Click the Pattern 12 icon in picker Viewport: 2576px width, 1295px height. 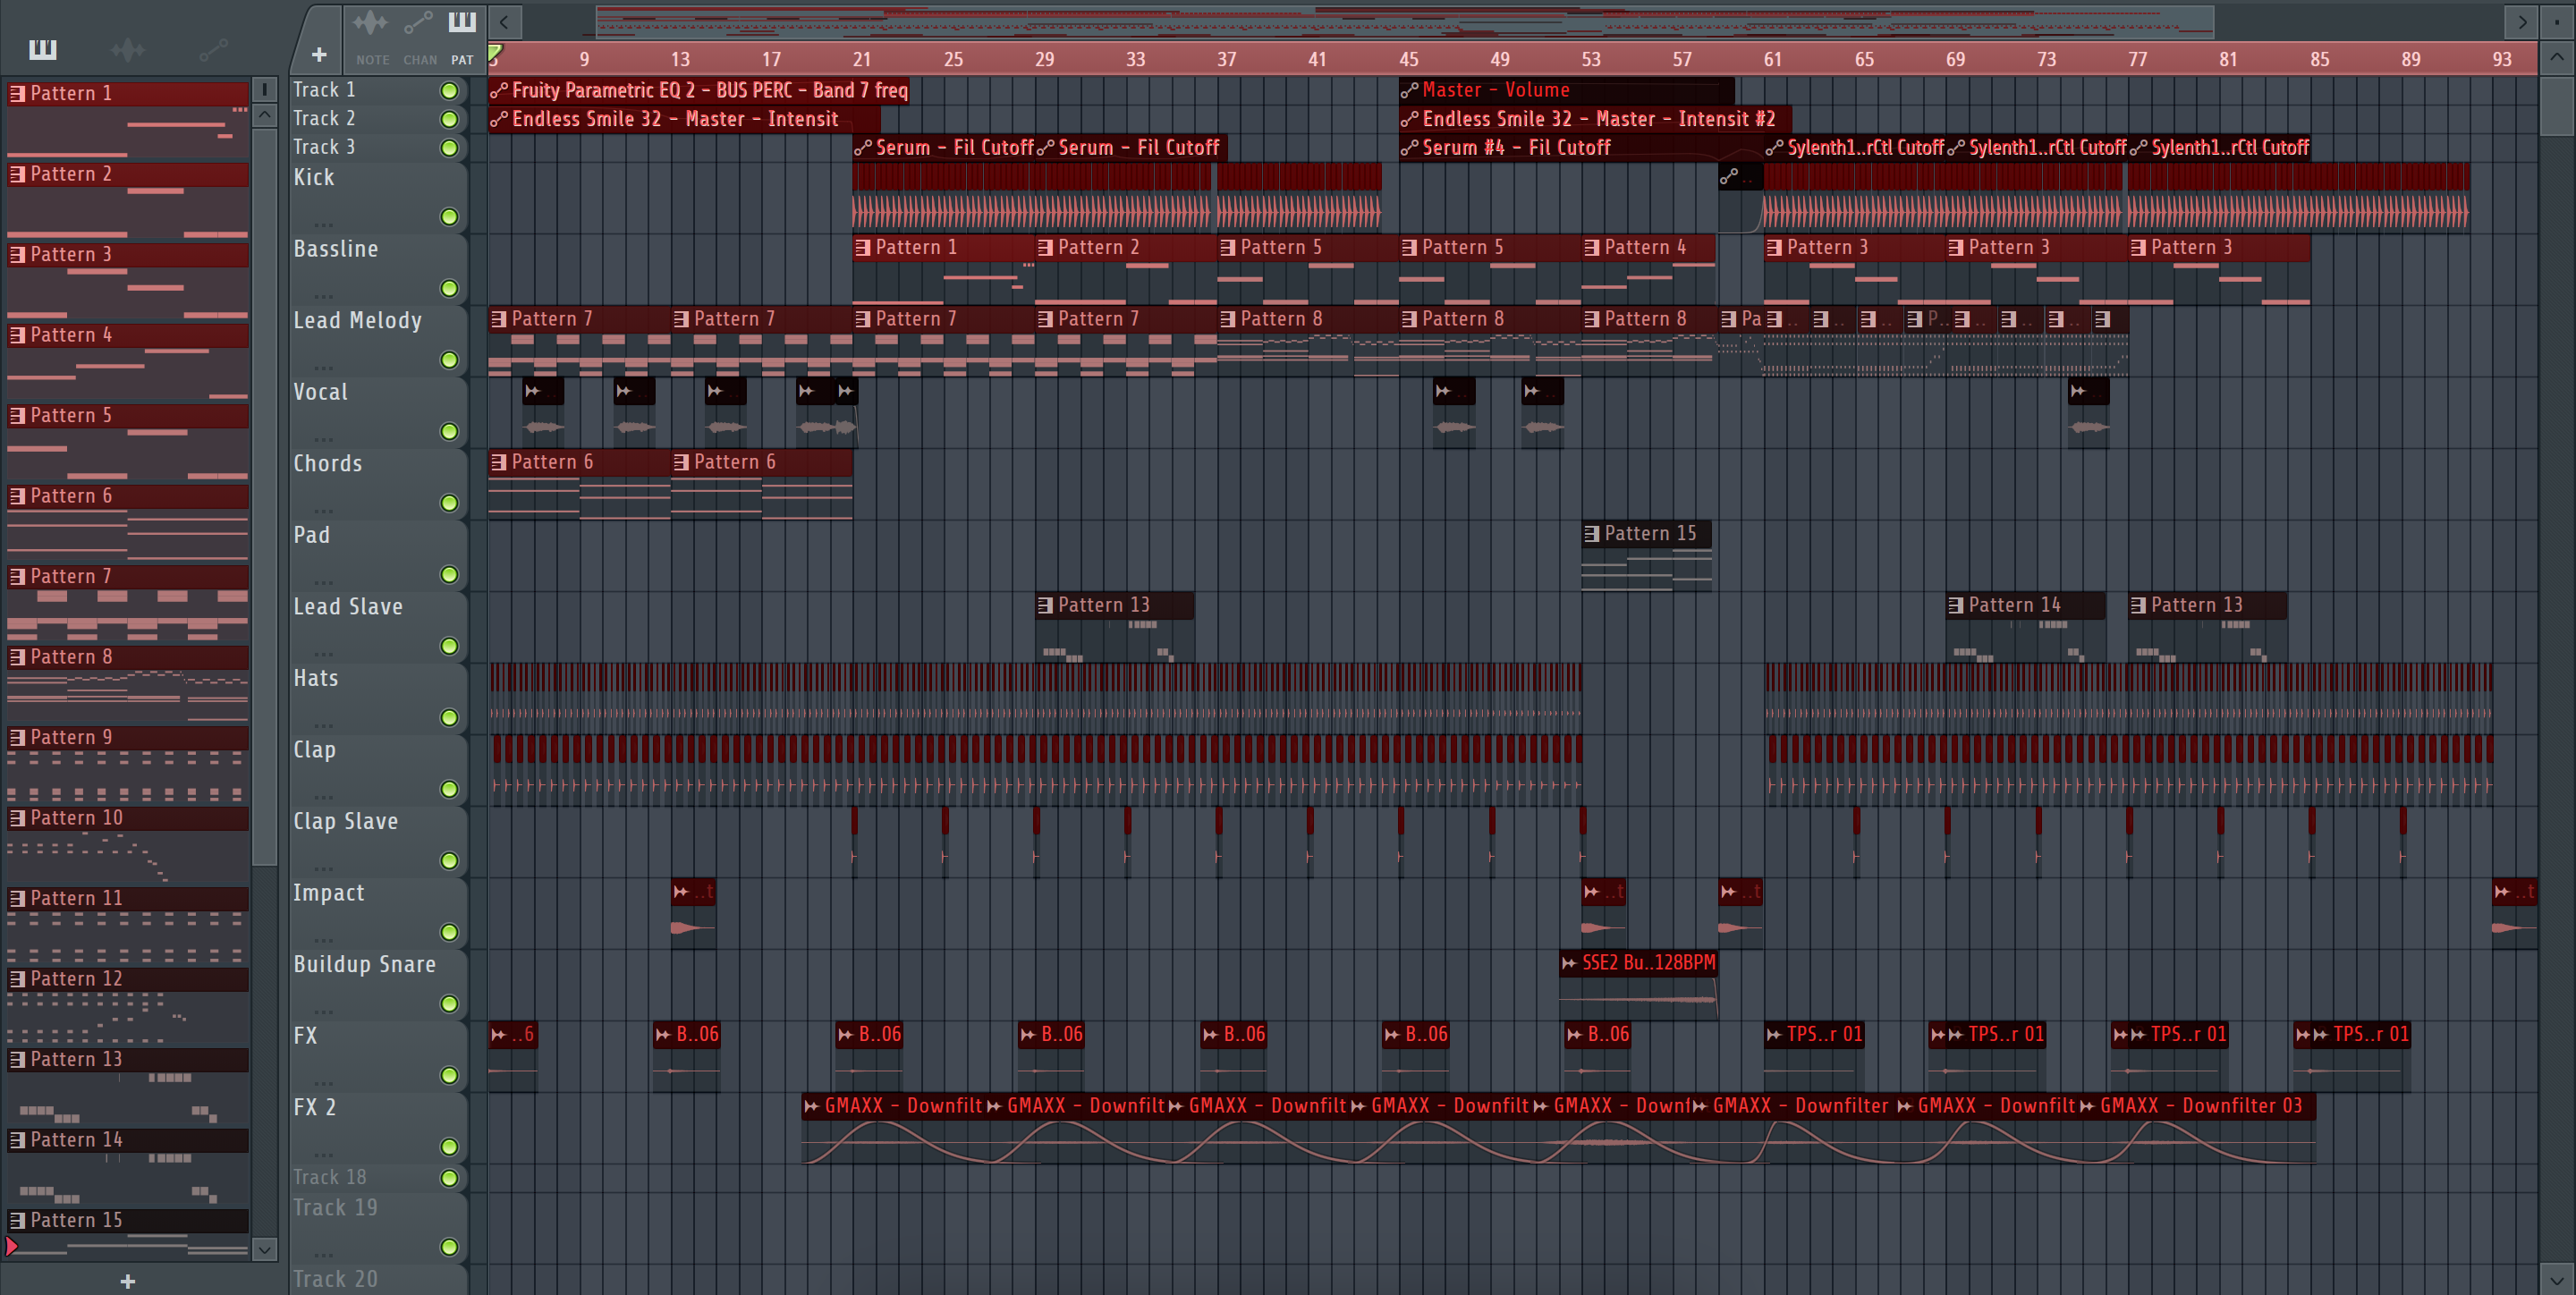point(17,979)
